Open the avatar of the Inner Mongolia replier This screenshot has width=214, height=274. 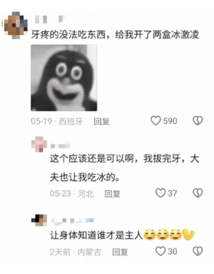(39, 220)
